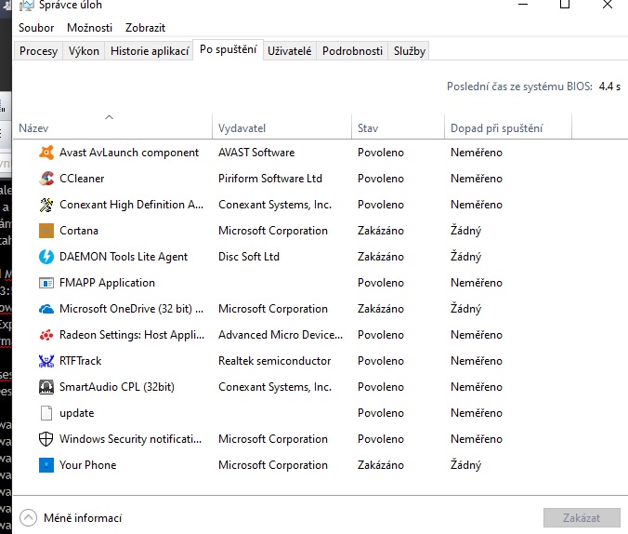Open the Soubor menu
The image size is (628, 534).
pyautogui.click(x=36, y=28)
